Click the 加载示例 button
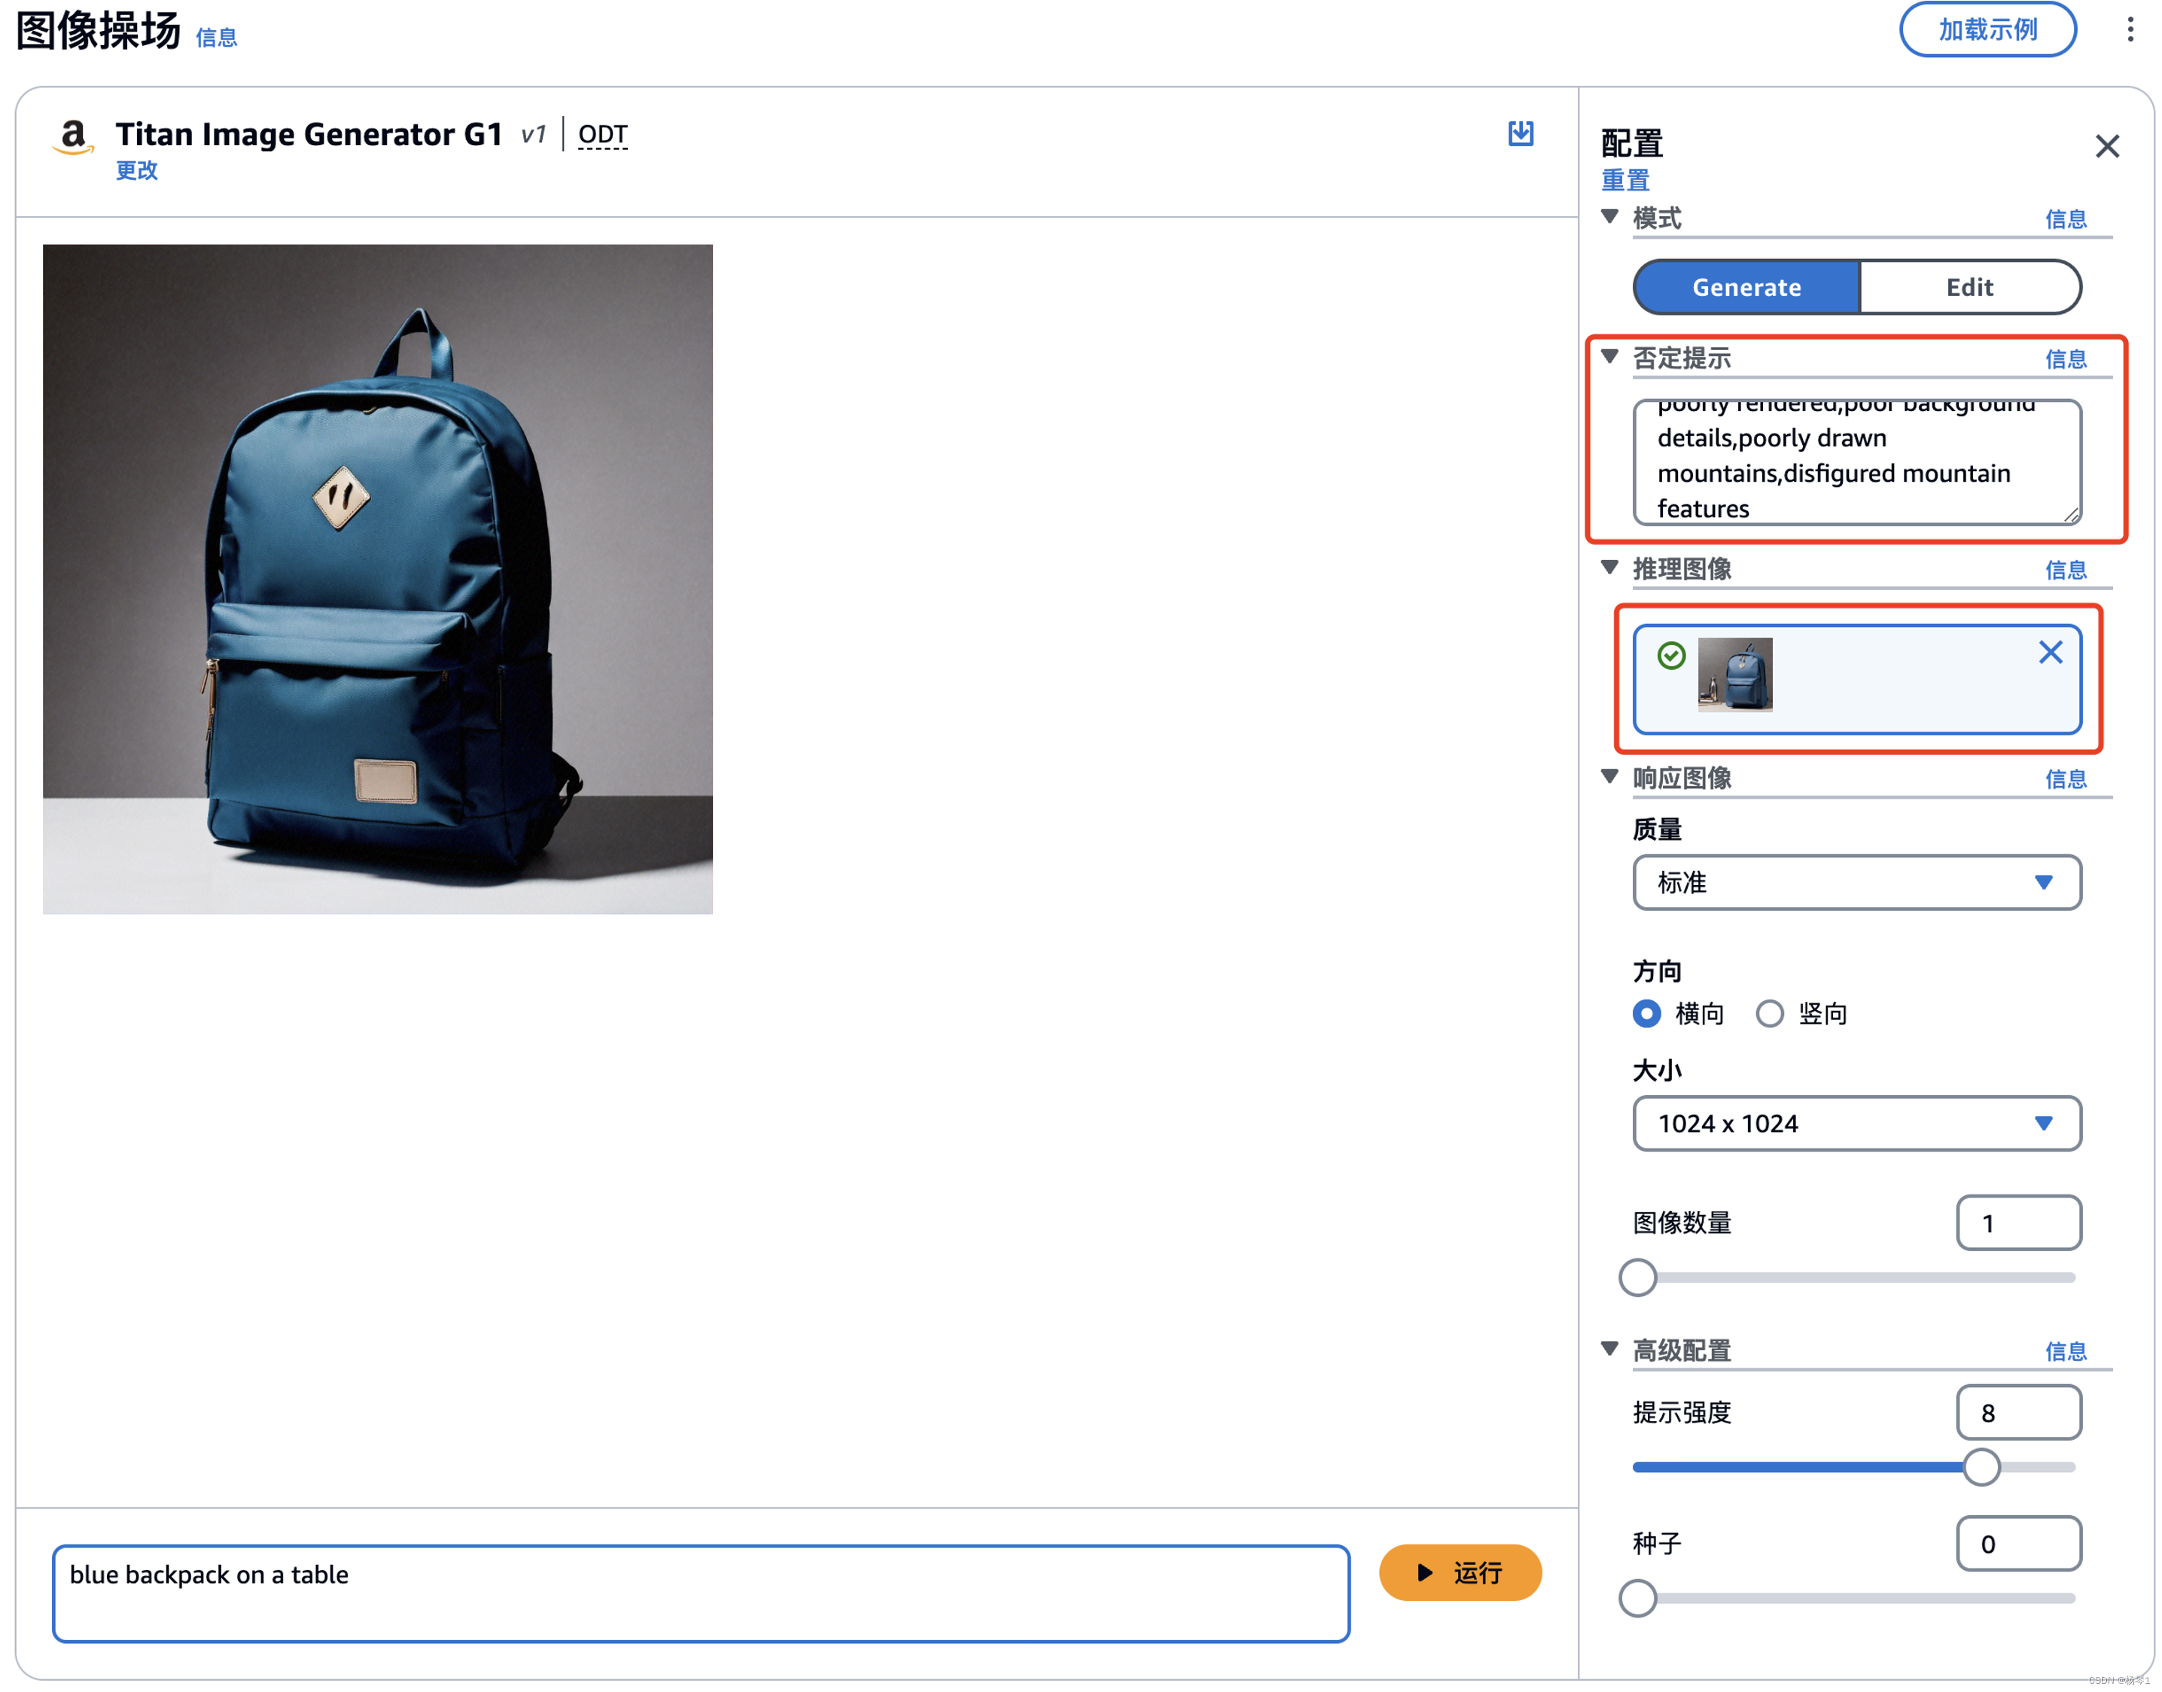 1987,29
